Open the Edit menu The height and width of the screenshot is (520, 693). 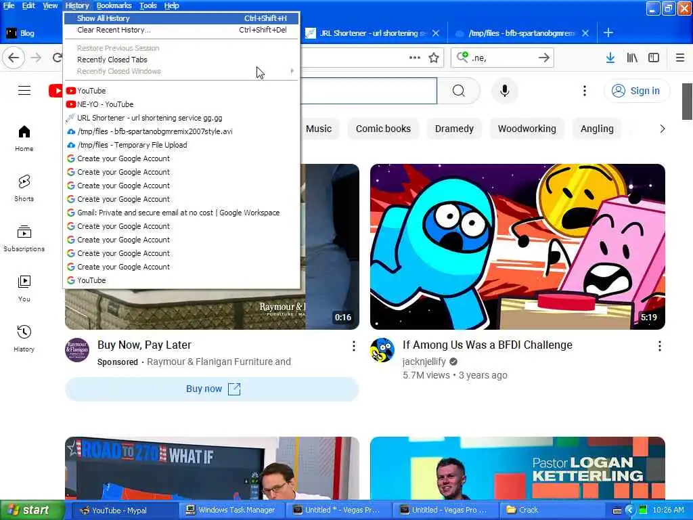pos(28,5)
